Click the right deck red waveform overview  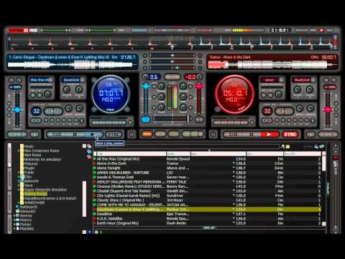pos(272,65)
